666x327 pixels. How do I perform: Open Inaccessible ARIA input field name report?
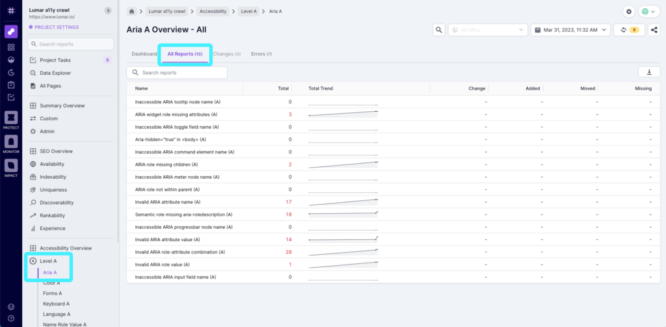click(176, 277)
